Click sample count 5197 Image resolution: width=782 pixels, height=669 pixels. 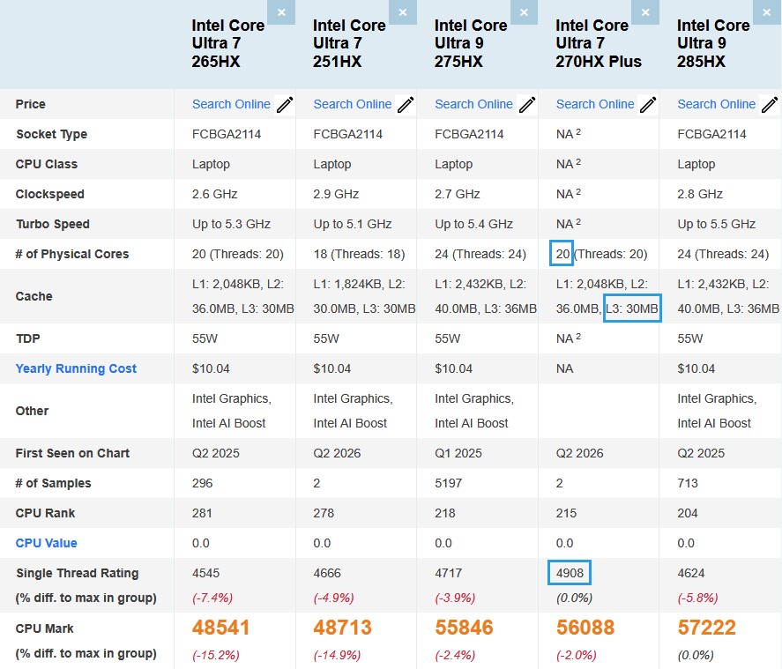448,483
